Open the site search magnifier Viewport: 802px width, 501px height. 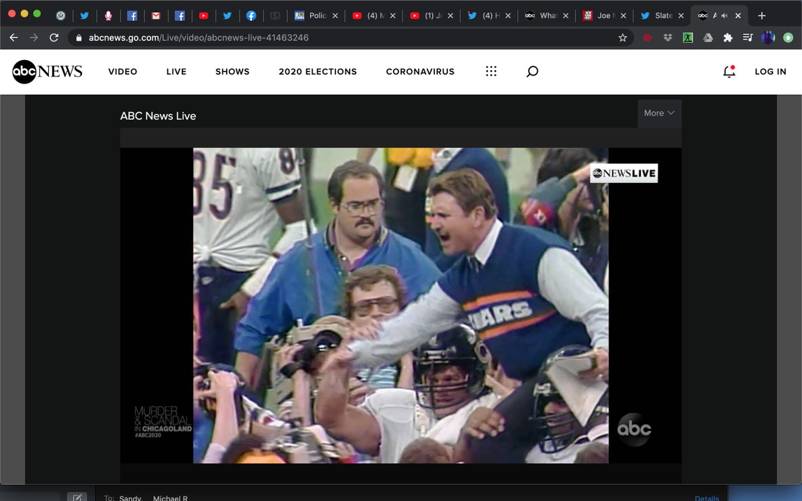coord(532,71)
